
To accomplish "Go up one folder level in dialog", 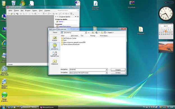I will point(93,33).
